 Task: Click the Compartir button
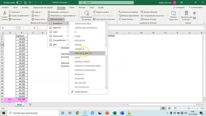pyautogui.click(x=179, y=7)
